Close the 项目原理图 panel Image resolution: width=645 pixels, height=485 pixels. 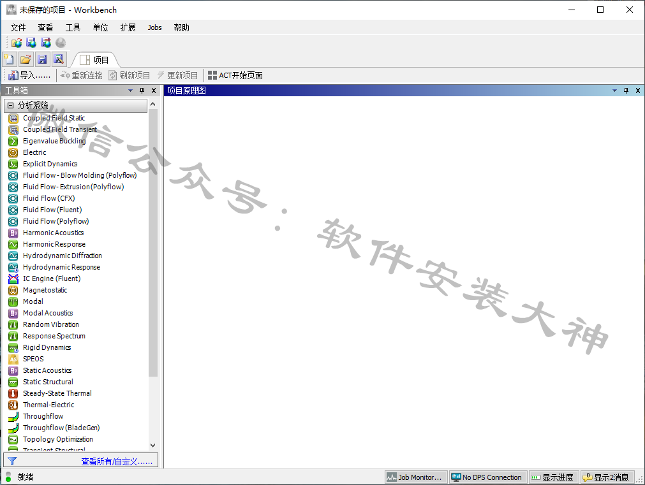click(638, 90)
